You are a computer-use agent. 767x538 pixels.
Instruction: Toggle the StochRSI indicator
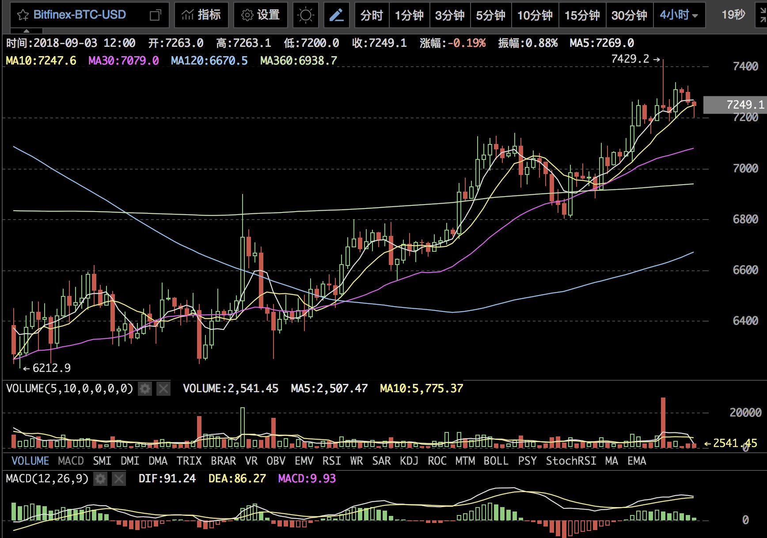click(x=571, y=461)
